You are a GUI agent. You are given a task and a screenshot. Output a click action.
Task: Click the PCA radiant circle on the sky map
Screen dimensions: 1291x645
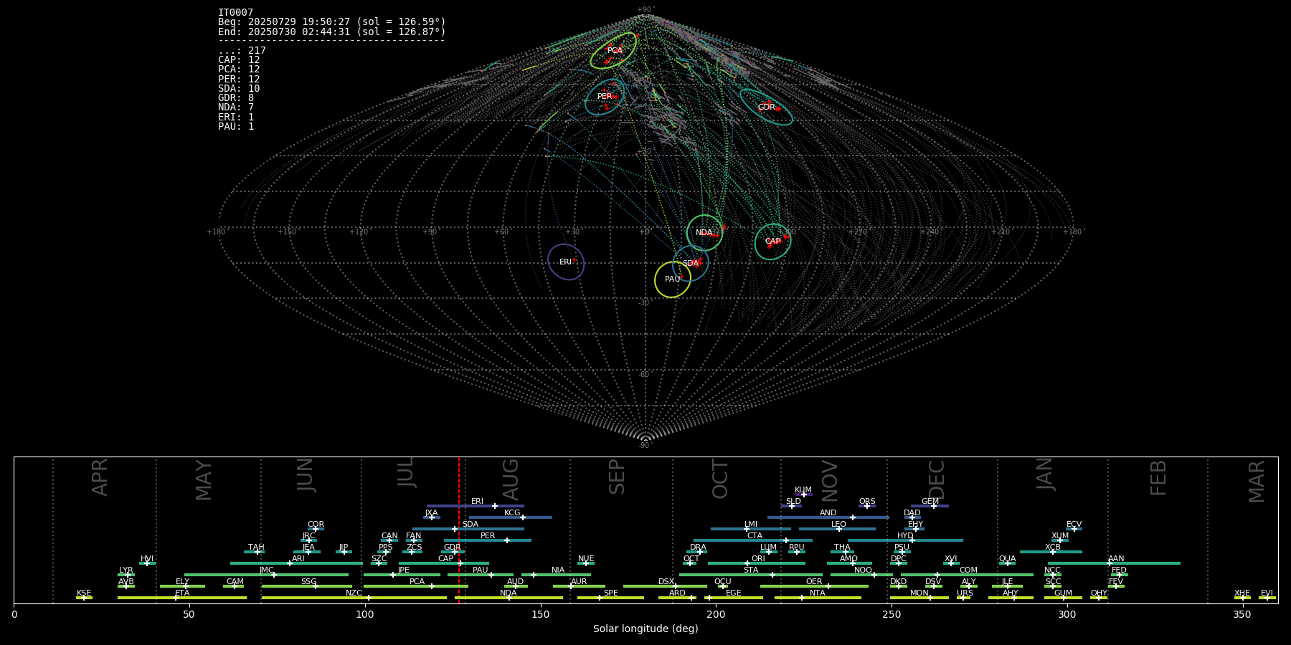(613, 50)
